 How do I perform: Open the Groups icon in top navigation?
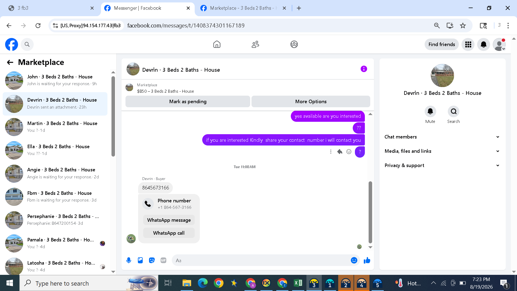[x=294, y=44]
